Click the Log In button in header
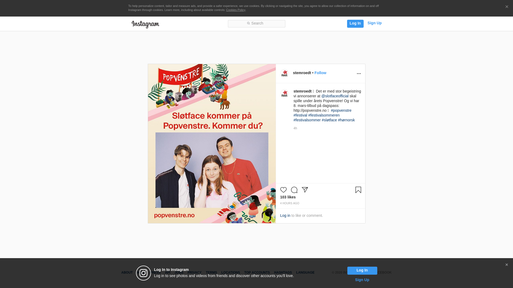The width and height of the screenshot is (513, 288). [355, 23]
